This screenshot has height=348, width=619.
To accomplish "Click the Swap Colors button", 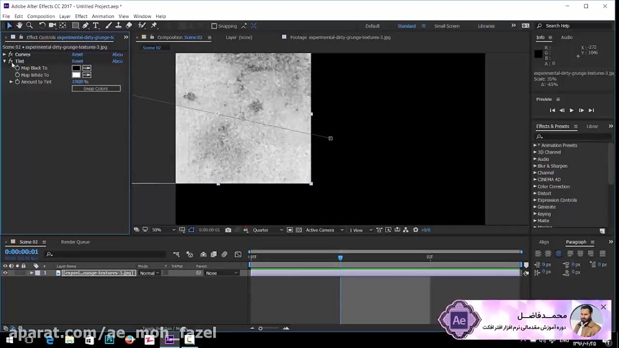I will pos(96,89).
